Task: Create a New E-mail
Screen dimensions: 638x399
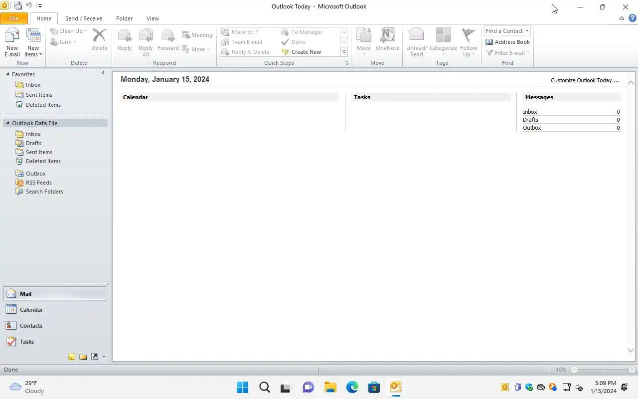Action: click(12, 43)
